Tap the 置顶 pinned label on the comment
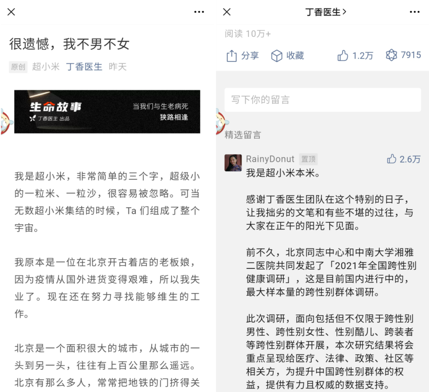The height and width of the screenshot is (392, 429). point(308,159)
